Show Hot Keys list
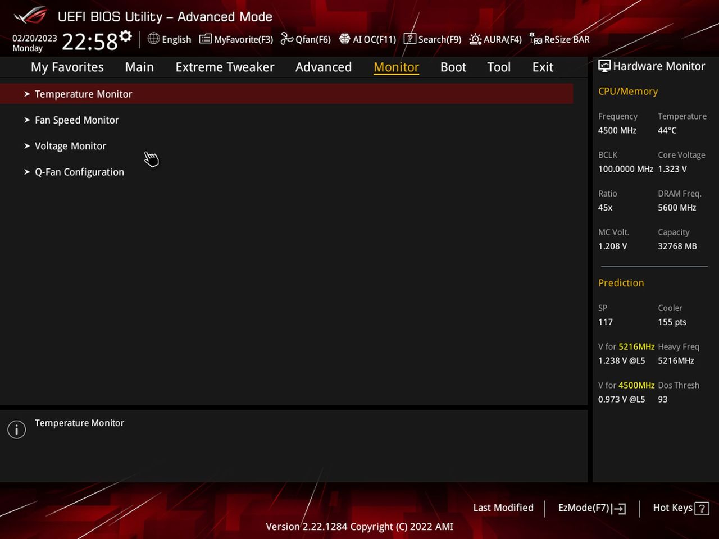 (672, 508)
